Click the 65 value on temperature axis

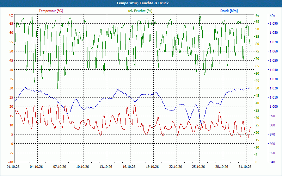11,24
